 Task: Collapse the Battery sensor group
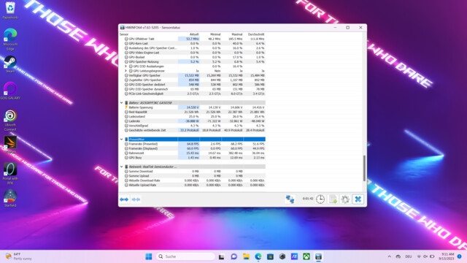click(122, 103)
